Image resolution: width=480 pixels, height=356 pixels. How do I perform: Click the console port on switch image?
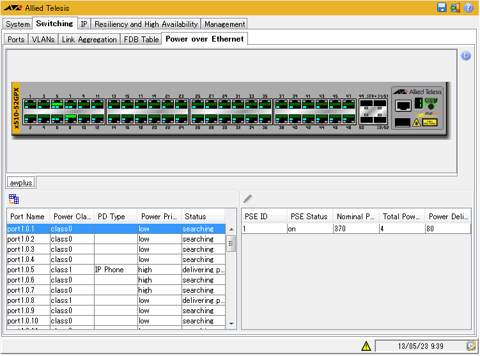coord(403,106)
